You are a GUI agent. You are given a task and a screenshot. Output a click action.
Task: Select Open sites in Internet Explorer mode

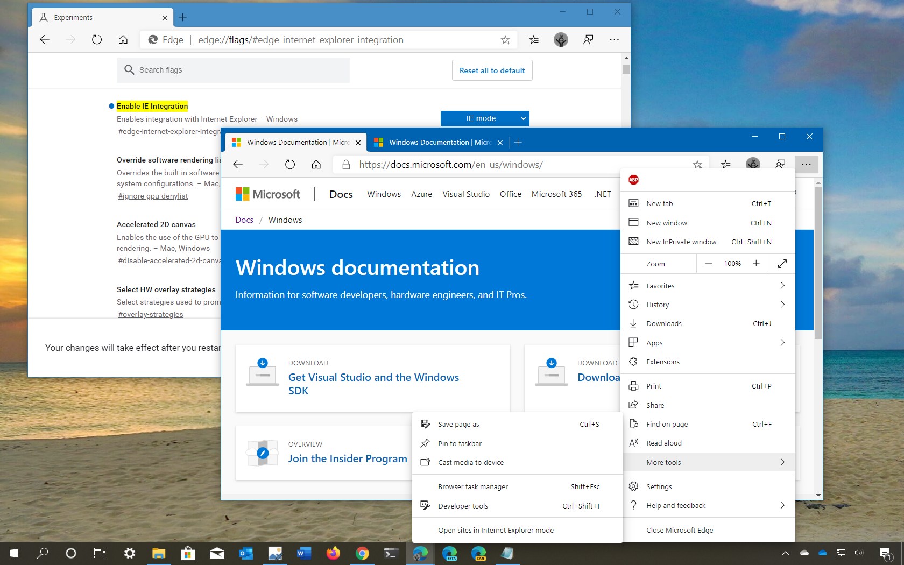[x=496, y=530]
